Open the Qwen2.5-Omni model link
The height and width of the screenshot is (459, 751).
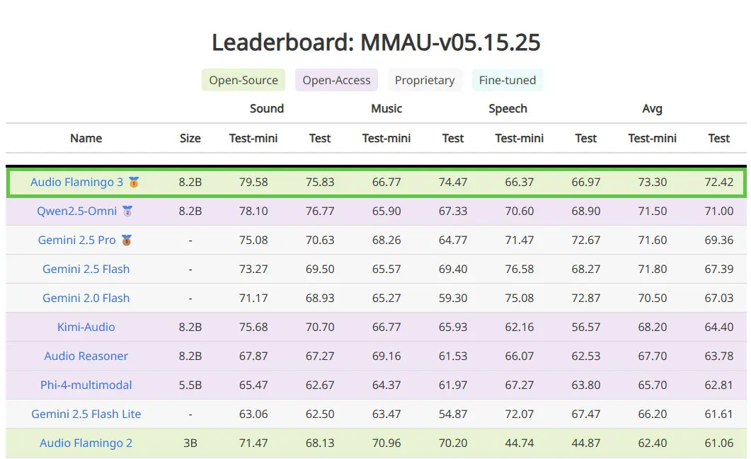[76, 211]
